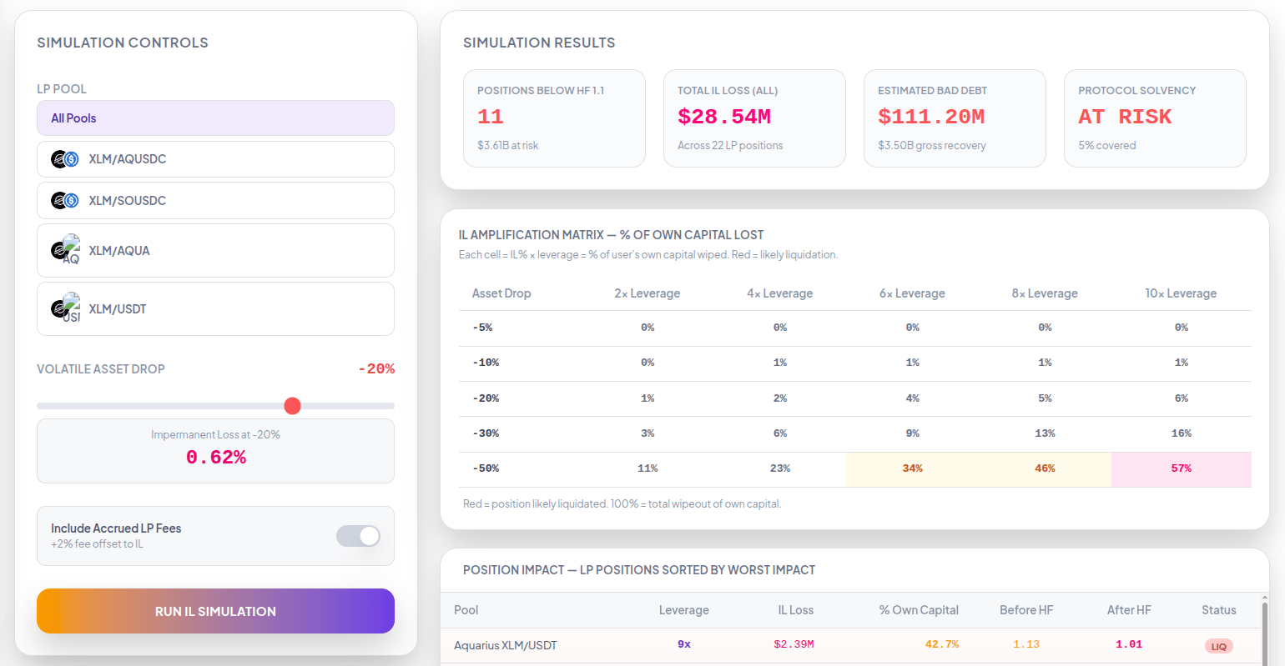Click the Status column header
1285x666 pixels.
(x=1219, y=610)
